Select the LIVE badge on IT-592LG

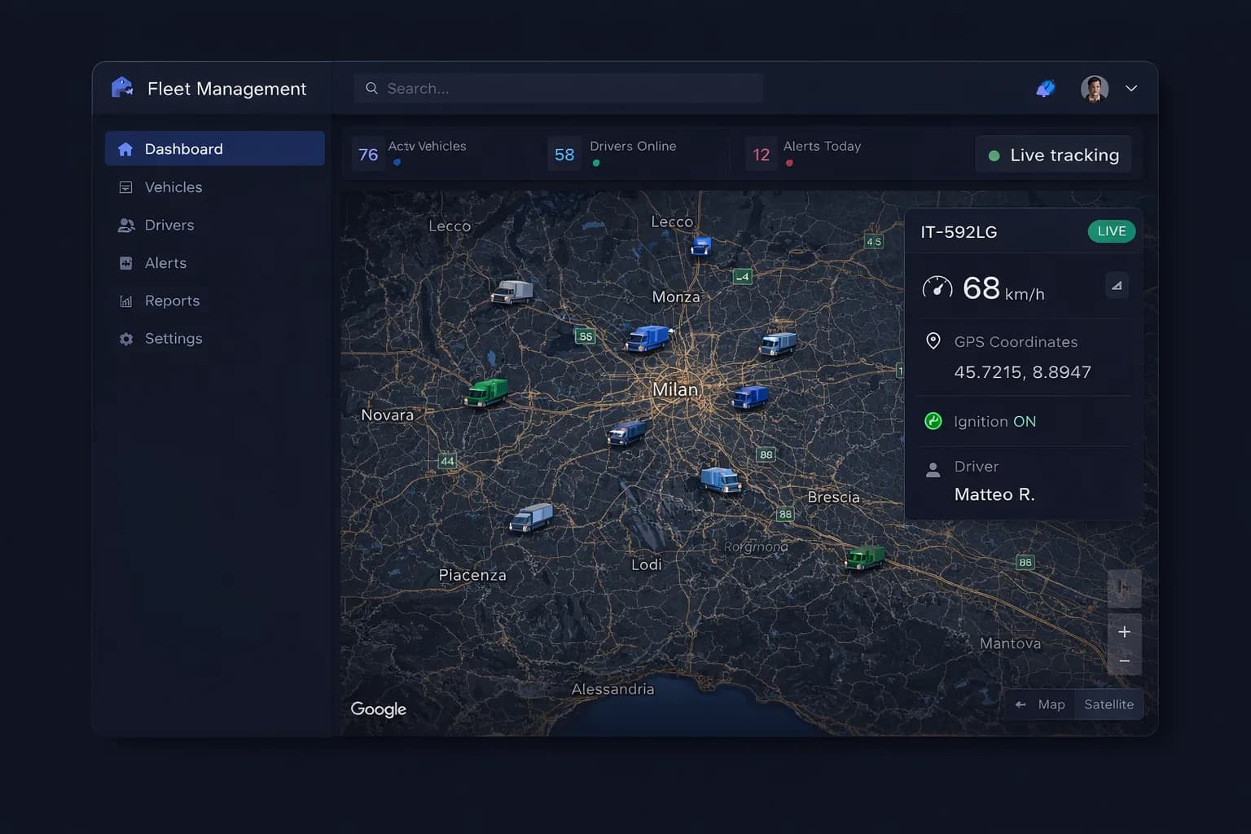[1111, 231]
